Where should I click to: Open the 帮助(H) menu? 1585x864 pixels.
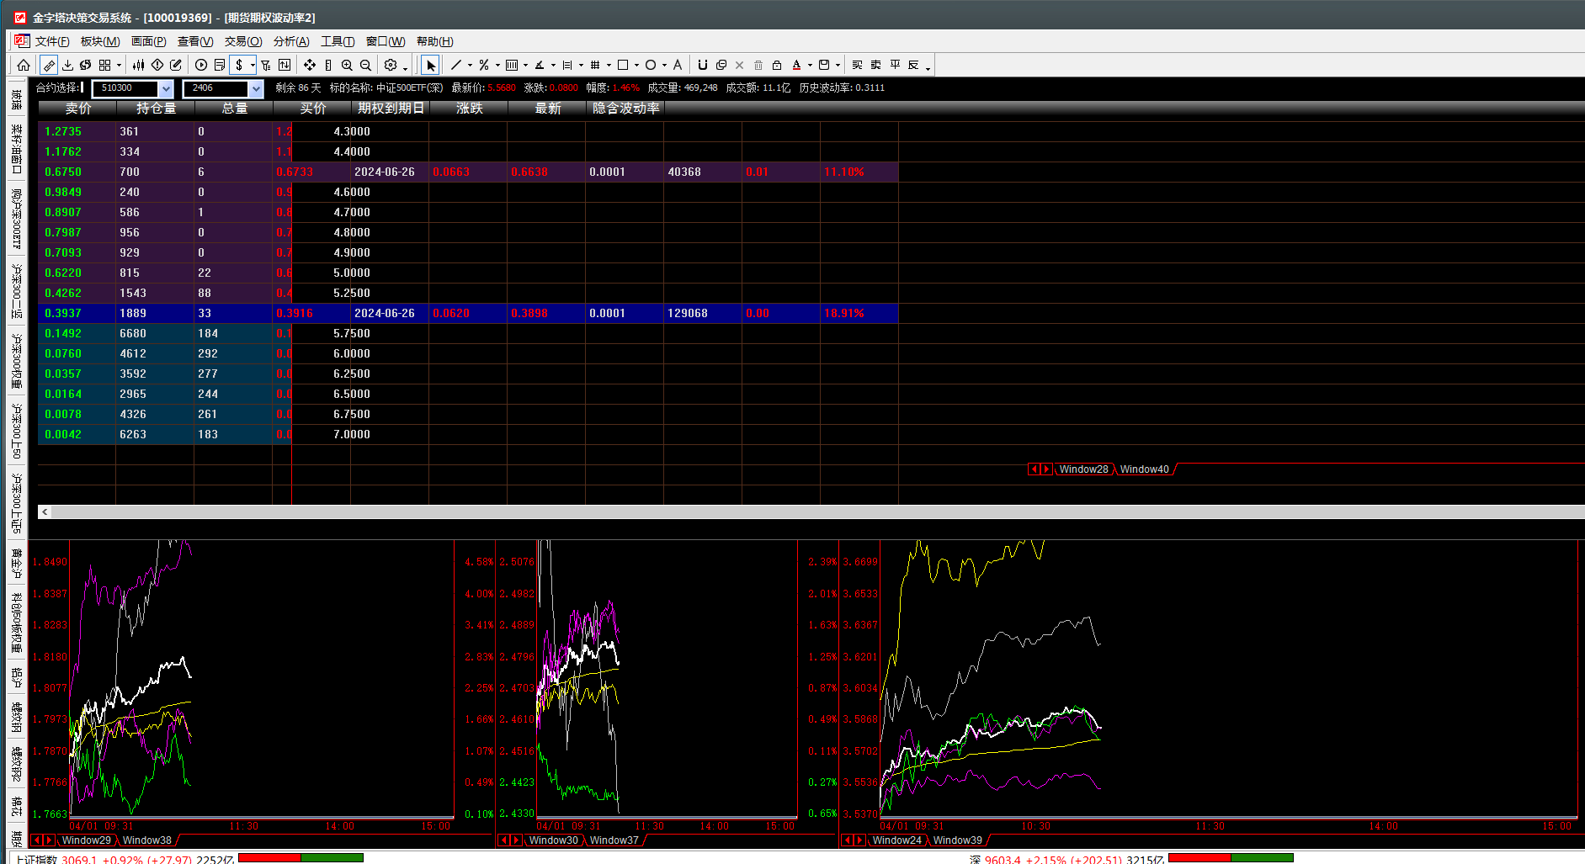[x=435, y=41]
